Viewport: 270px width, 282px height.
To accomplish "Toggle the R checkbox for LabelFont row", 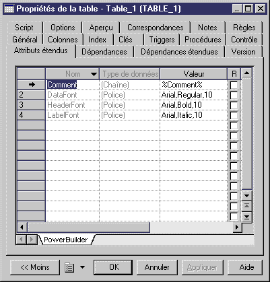I will tap(234, 115).
